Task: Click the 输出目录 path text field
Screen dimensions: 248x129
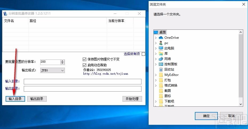Action: pos(82,89)
